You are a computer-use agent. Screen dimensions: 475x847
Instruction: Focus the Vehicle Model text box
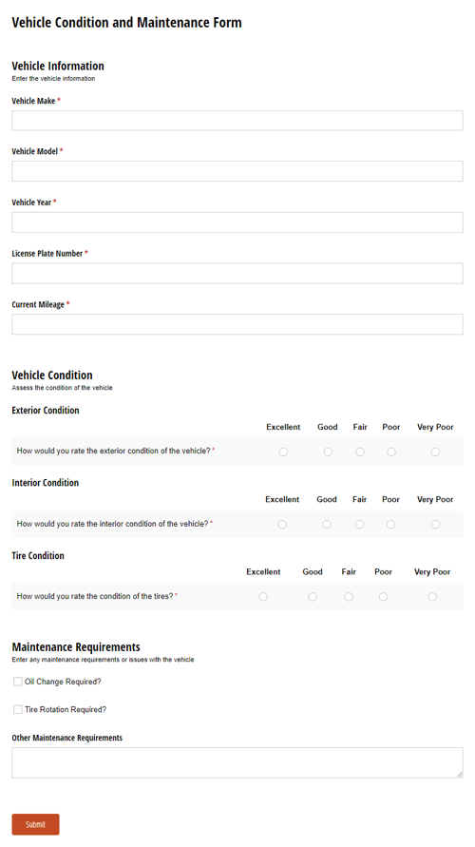(237, 171)
